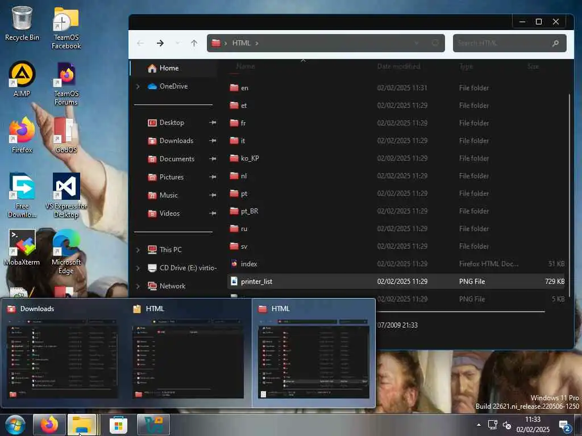
Task: Open Microsoft Store from the taskbar
Action: tap(118, 425)
